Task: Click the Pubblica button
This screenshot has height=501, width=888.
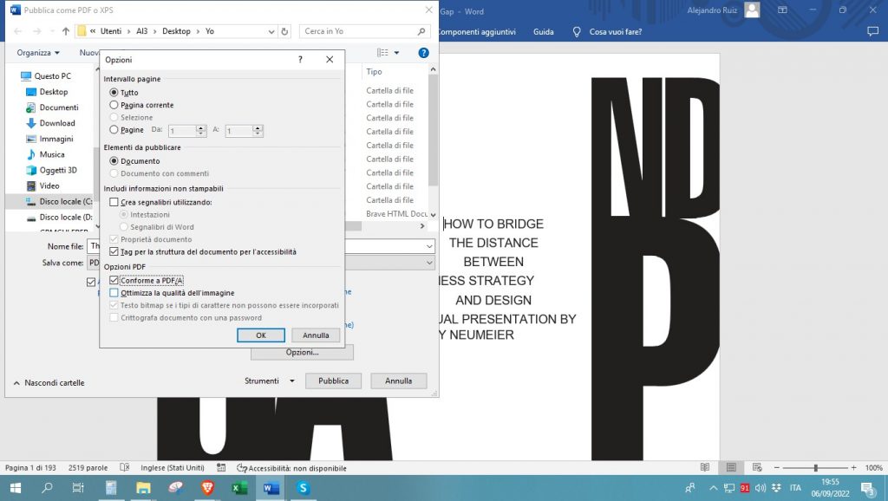Action: (333, 381)
